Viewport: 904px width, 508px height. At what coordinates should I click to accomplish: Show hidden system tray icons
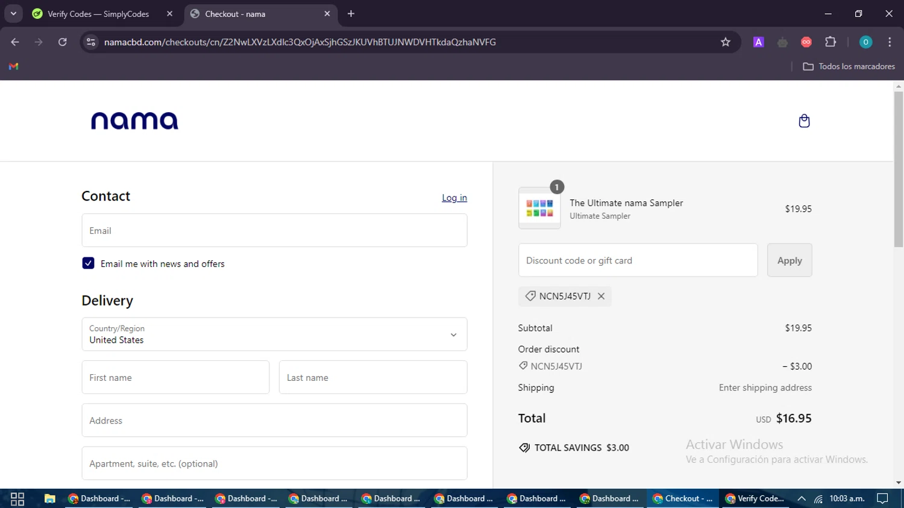tap(801, 498)
